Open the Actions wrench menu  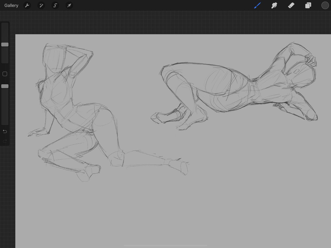[27, 6]
